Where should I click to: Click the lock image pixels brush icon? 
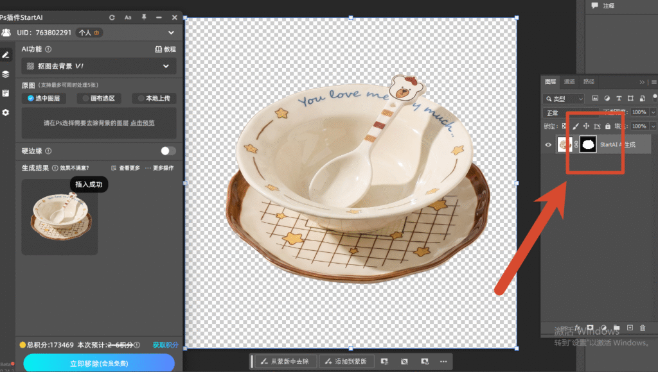[x=576, y=126]
